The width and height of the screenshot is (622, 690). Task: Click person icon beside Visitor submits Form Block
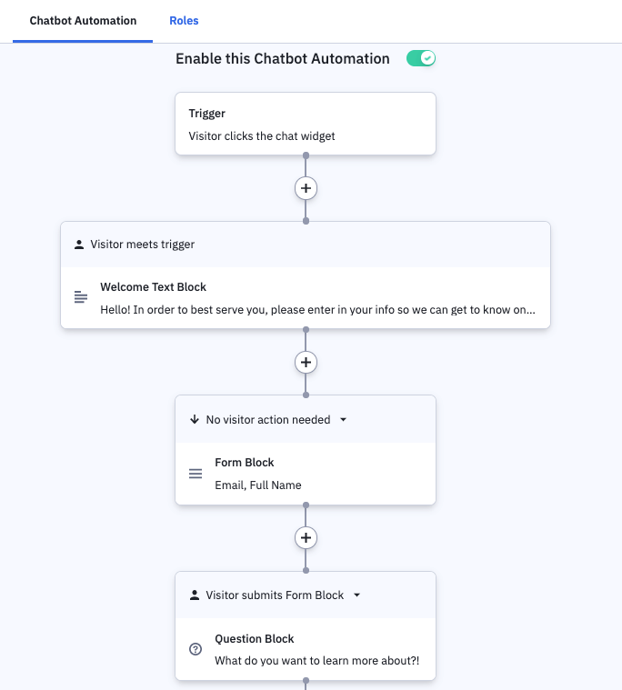194,595
